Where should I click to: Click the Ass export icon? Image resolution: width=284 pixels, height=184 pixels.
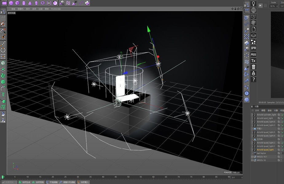point(253,54)
